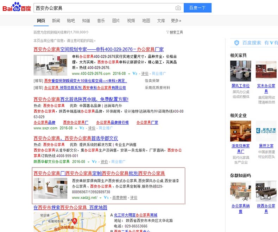Open the 地图 tab
The image size is (278, 232).
tap(146, 21)
